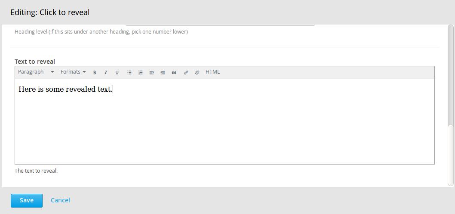Screen dimensions: 455x214
Task: Click the dropdown arrow beside Paragraph
Action: pyautogui.click(x=52, y=72)
